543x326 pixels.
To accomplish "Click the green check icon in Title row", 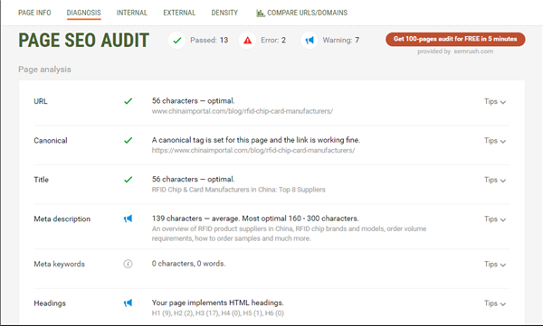I will tap(129, 180).
